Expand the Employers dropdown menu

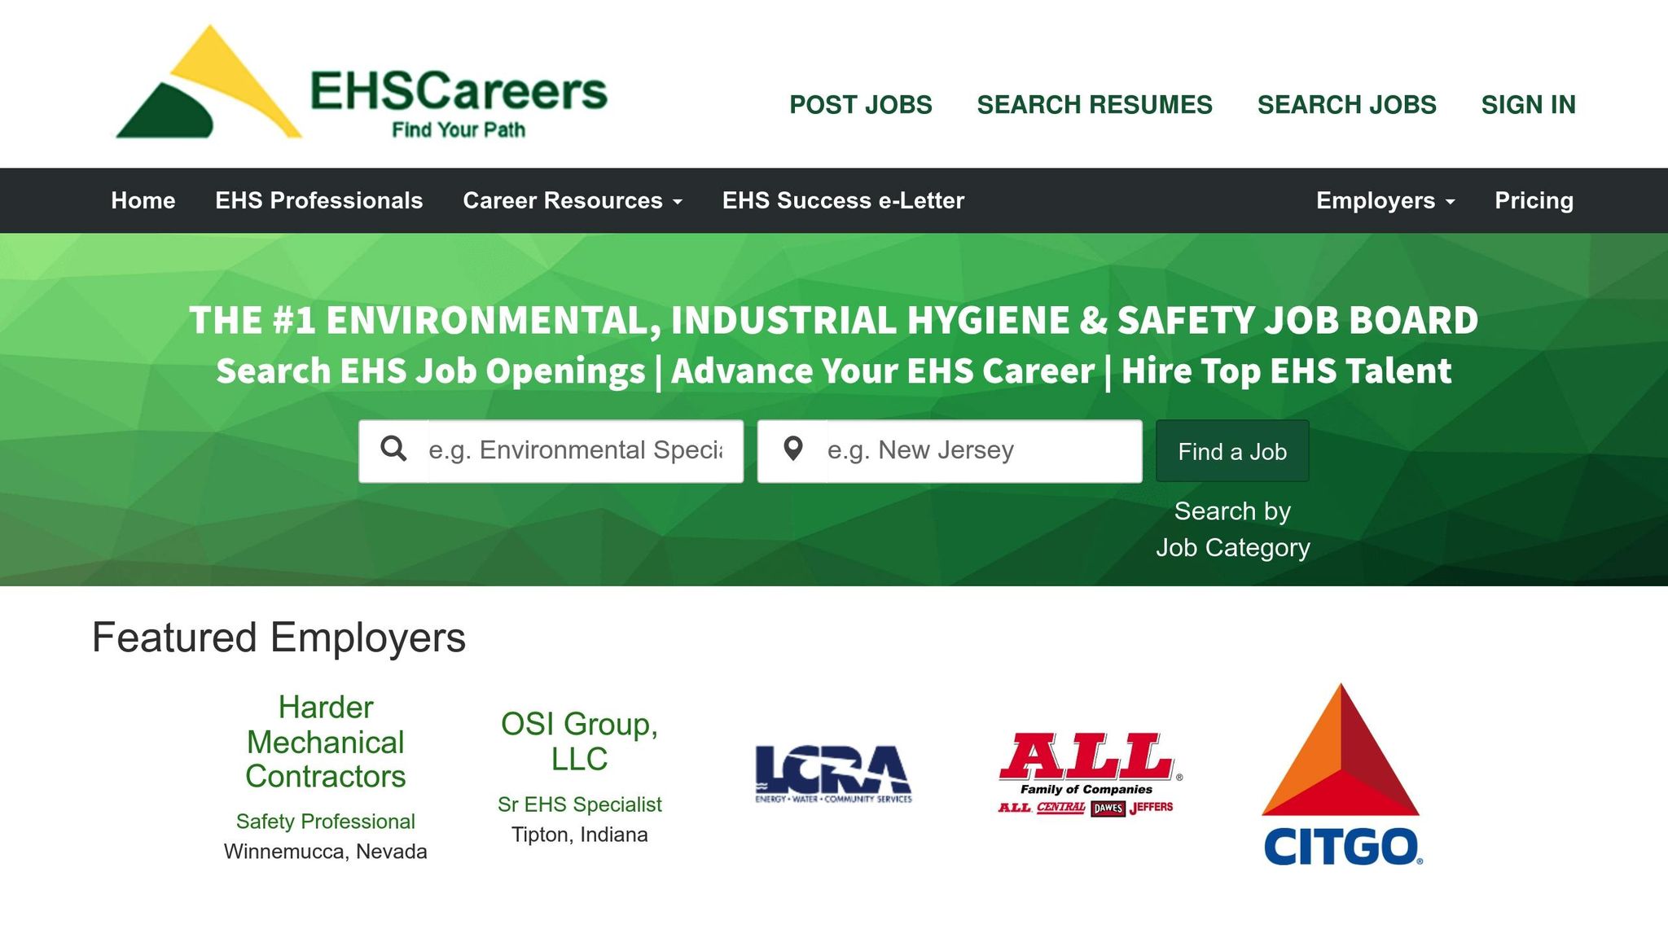coord(1385,200)
